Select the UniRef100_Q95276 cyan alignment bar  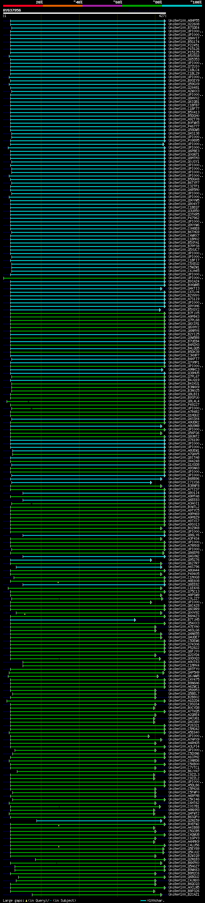point(81,560)
